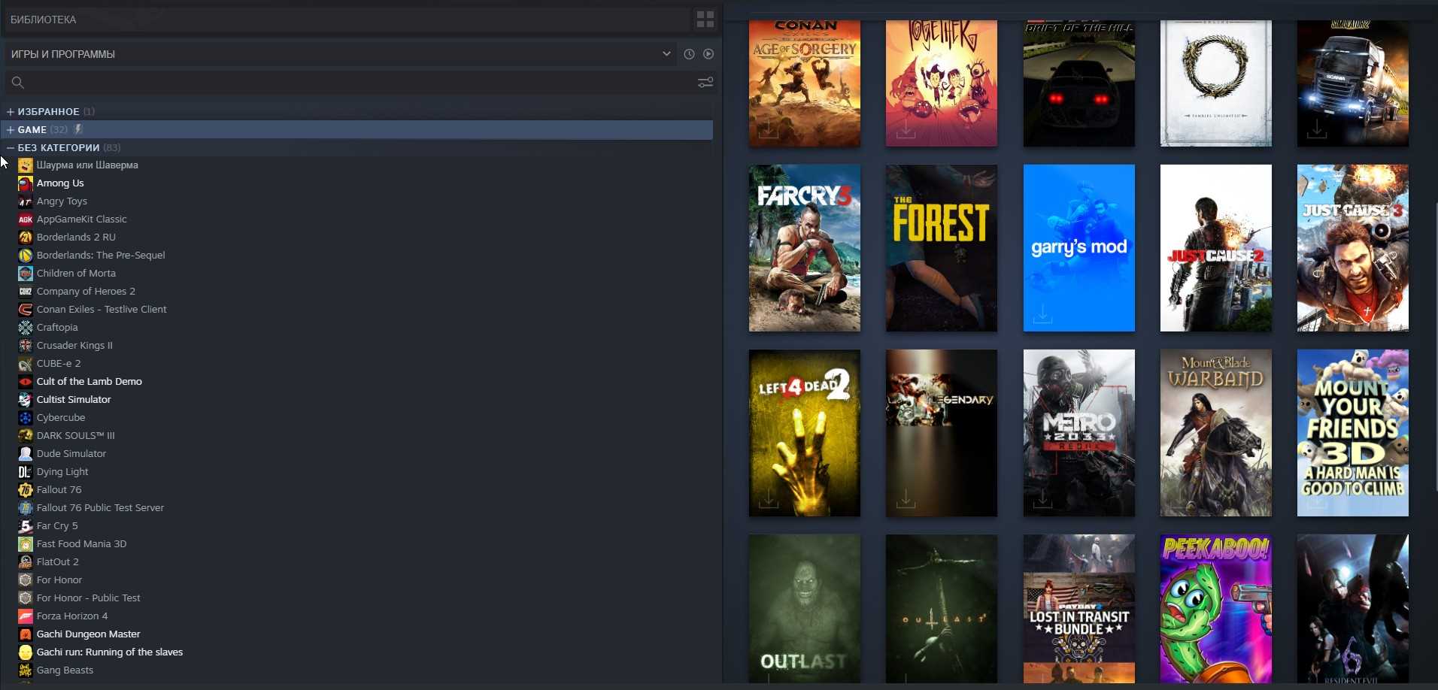Open Metro 2033 Redux cover
The height and width of the screenshot is (690, 1438).
tap(1079, 433)
